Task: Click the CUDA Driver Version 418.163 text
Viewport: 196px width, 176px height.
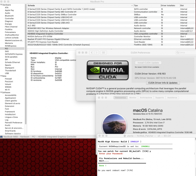Action: pyautogui.click(x=150, y=74)
